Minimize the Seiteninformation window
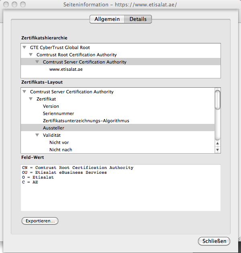This screenshot has height=253, width=241. [14, 4]
